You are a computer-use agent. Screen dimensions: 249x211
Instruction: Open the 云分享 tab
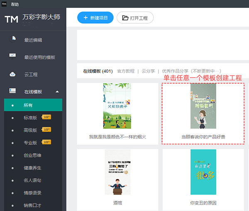(149, 71)
